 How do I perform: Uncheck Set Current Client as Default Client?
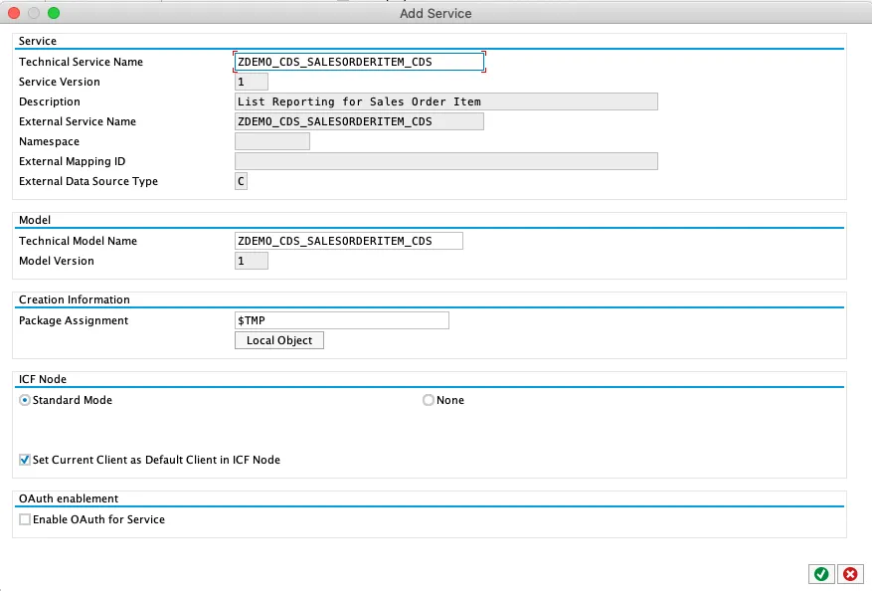[x=25, y=460]
